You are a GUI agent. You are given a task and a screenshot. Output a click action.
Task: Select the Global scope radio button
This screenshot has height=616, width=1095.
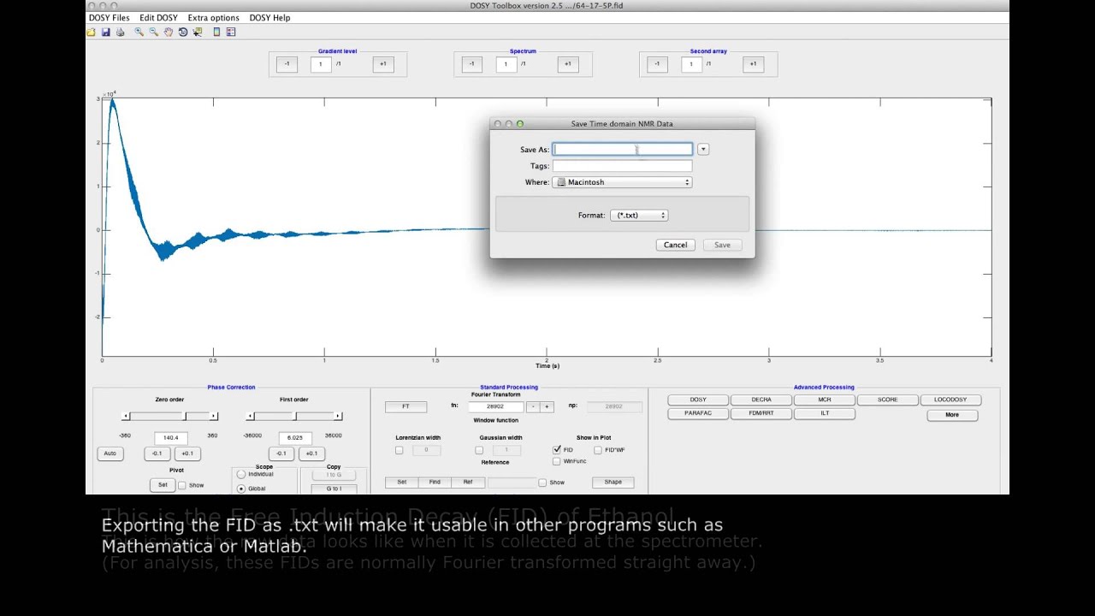[241, 489]
